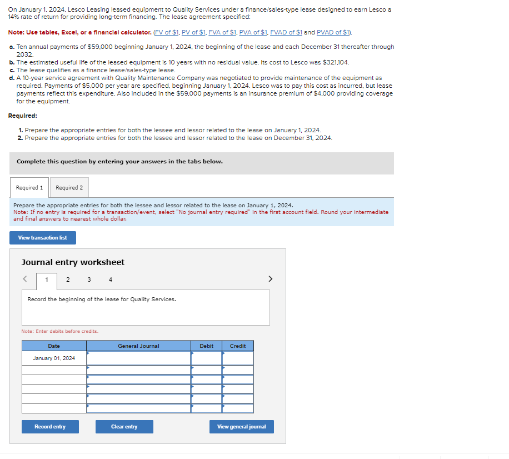Select journal entry worksheet tab 2
Viewport: 509px width, 459px height.
click(68, 280)
